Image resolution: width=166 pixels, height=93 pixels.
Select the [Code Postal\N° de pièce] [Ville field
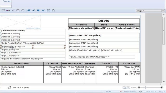coord(104,50)
